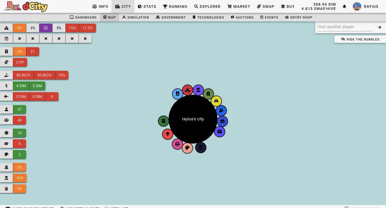
Task: Click the buildings stat icon
Action: [x=6, y=52]
